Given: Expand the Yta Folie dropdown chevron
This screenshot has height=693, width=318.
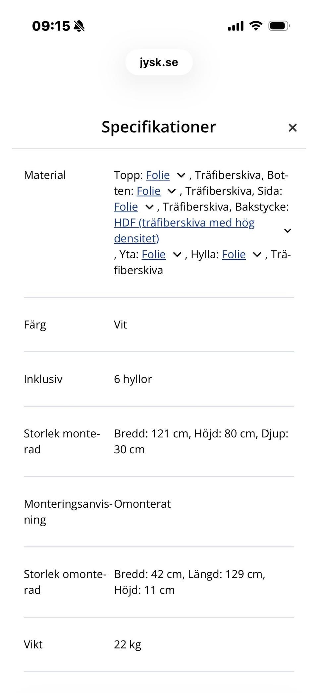Looking at the screenshot, I should pos(177,255).
